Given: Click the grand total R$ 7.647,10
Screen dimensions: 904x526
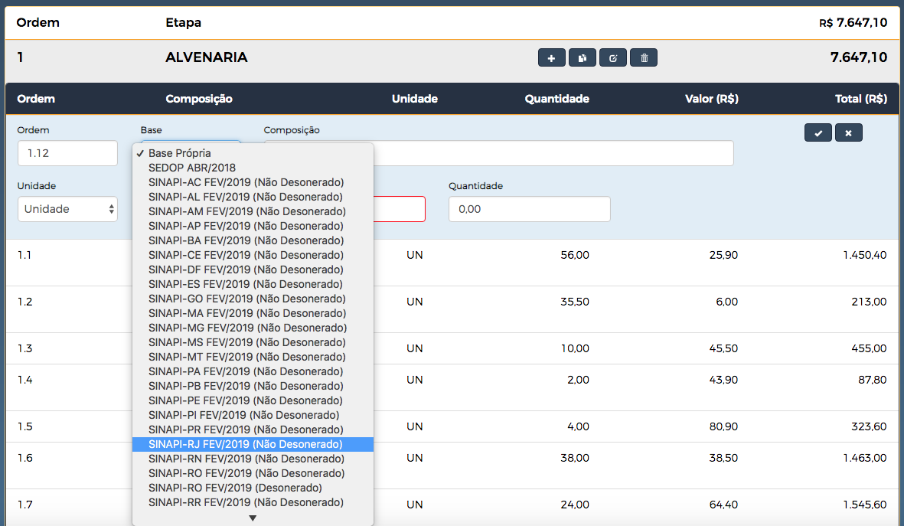Looking at the screenshot, I should 853,22.
